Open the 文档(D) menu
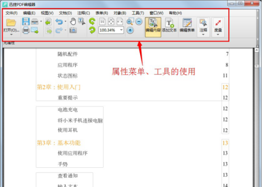Screen dimensions: 262x187 tap(65, 13)
